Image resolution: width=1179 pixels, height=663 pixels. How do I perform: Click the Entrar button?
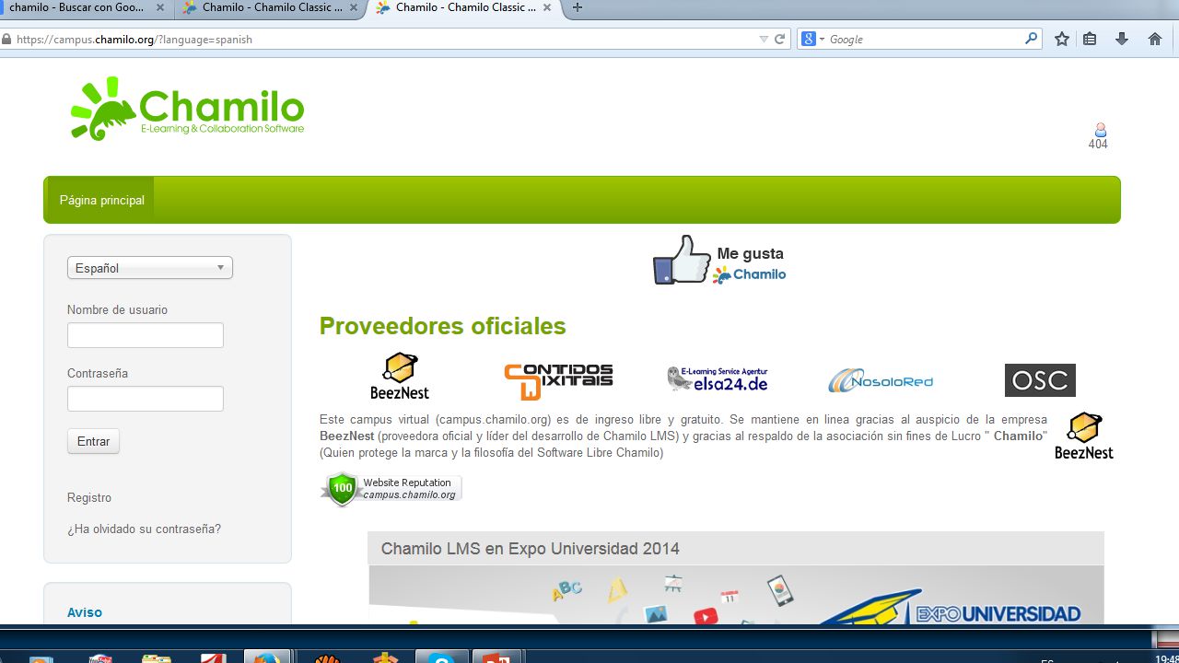93,441
